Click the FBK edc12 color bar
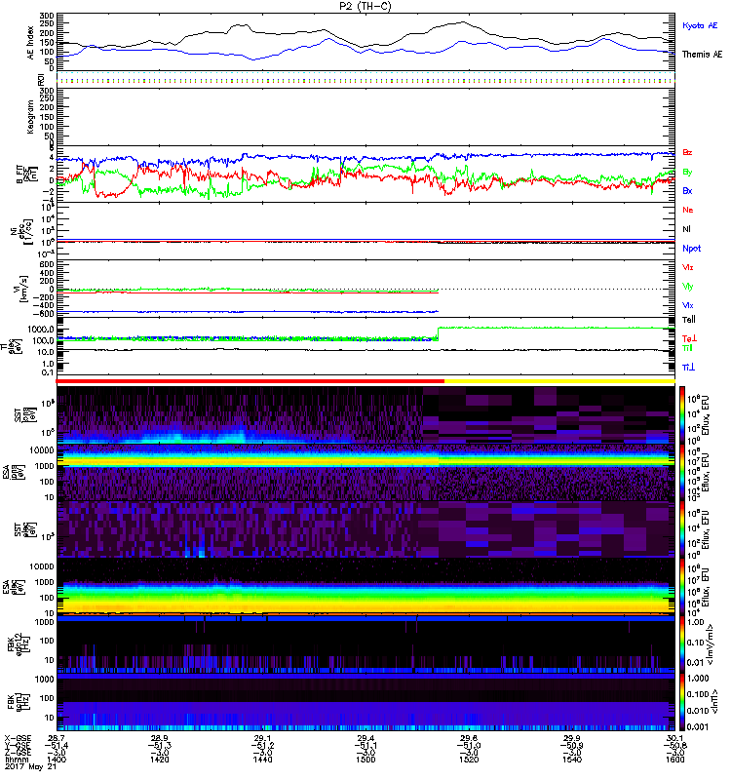 tap(682, 643)
